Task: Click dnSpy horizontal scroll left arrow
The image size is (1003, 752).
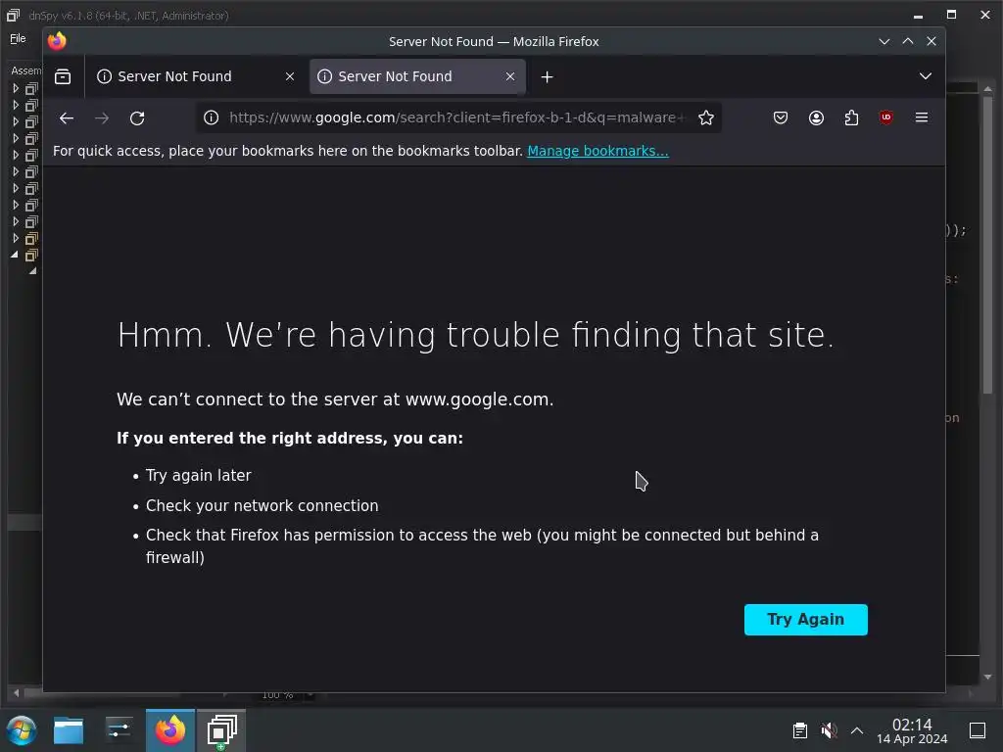Action: [17, 693]
